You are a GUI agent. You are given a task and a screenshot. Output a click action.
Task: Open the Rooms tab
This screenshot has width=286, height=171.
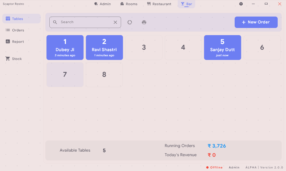tap(129, 4)
